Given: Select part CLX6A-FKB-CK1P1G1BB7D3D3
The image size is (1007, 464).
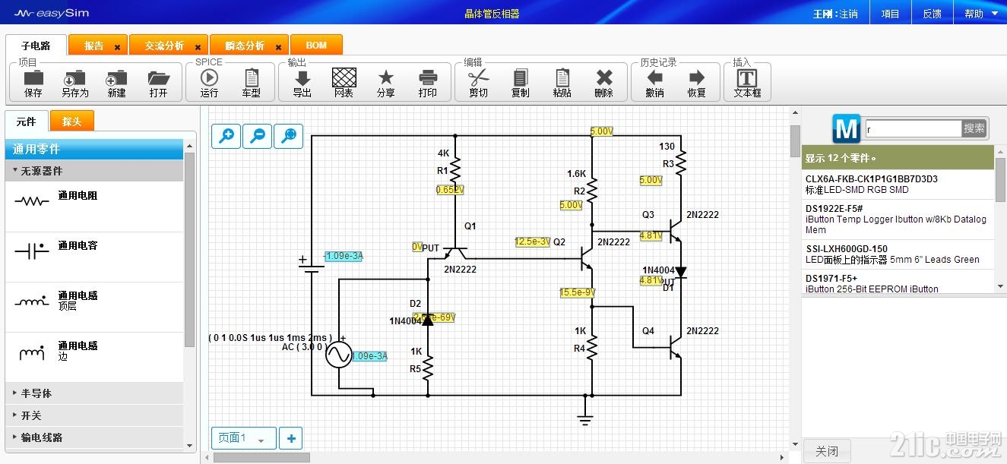Looking at the screenshot, I should pyautogui.click(x=898, y=185).
